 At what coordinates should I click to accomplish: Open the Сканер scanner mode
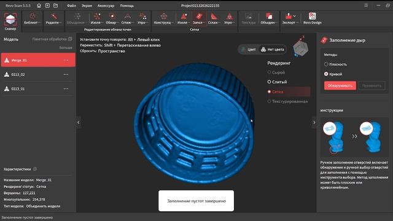click(10, 22)
